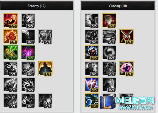Select the grayed swirling vortex mastery 0/5
The image size is (158, 113).
pos(109,52)
